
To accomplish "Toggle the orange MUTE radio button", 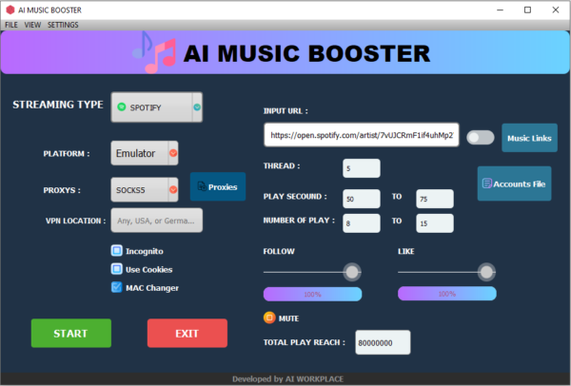I will 269,318.
